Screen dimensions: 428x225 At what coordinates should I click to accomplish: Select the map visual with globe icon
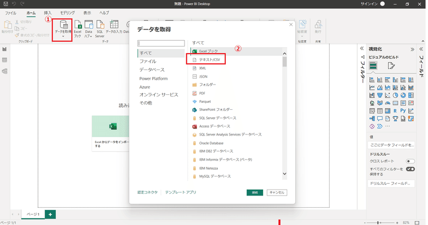point(372,103)
